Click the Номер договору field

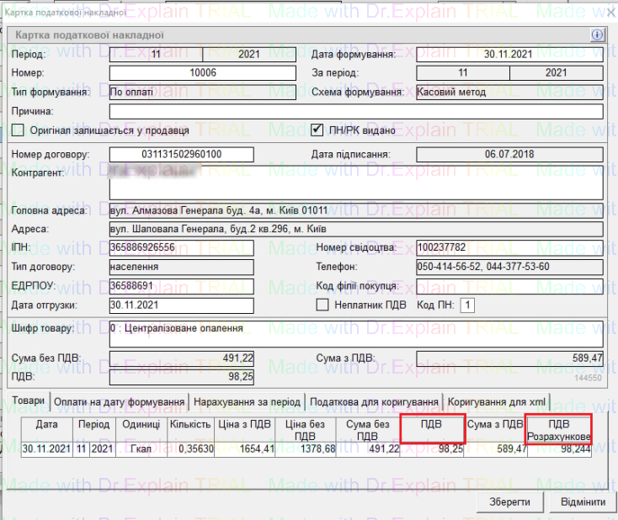181,155
